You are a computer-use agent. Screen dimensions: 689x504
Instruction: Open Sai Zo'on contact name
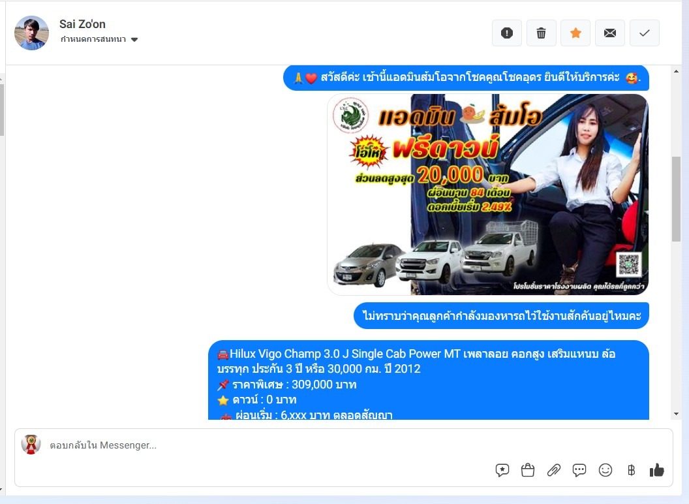tap(83, 24)
